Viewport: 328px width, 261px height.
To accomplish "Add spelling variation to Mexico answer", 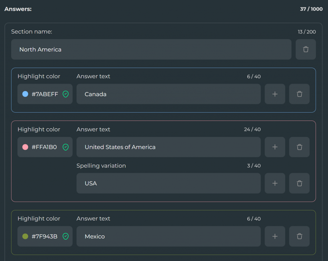I will pyautogui.click(x=275, y=236).
